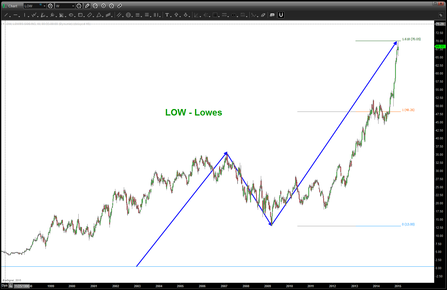The width and height of the screenshot is (447, 290).
Task: Select the Fibonacci circles tool
Action: point(128,15)
